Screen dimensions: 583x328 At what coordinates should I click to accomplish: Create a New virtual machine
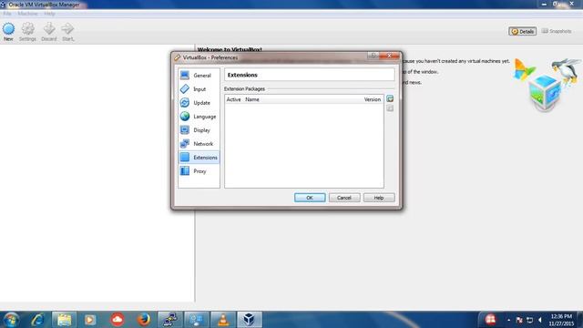8,32
